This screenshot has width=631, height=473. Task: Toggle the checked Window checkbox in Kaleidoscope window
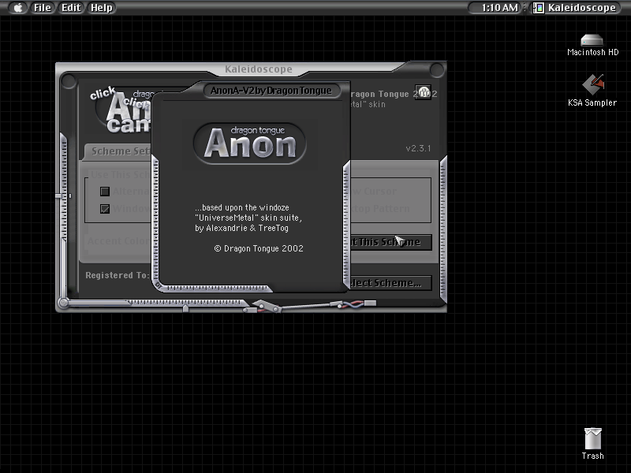[x=105, y=209]
